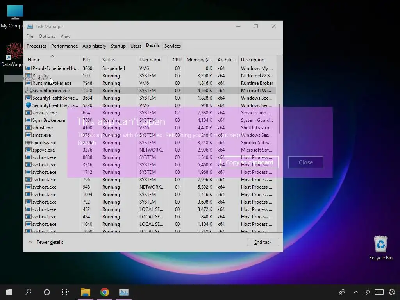Open the touch keyboard tray icon
Screen dimensions: 400x300
tap(379, 292)
